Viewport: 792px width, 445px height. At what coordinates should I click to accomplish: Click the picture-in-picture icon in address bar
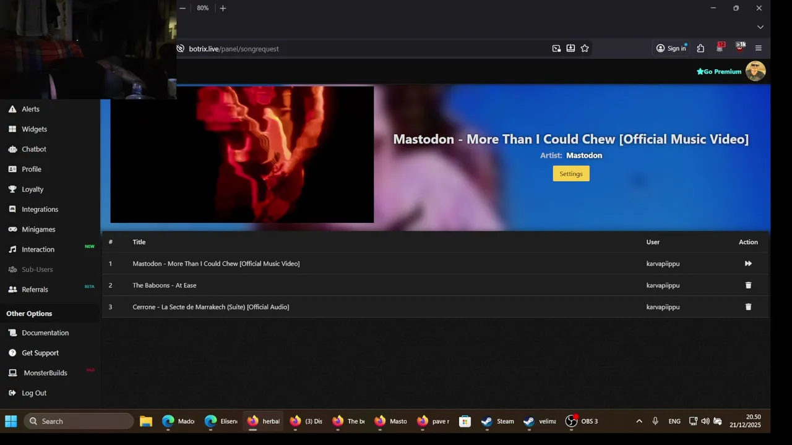[556, 48]
